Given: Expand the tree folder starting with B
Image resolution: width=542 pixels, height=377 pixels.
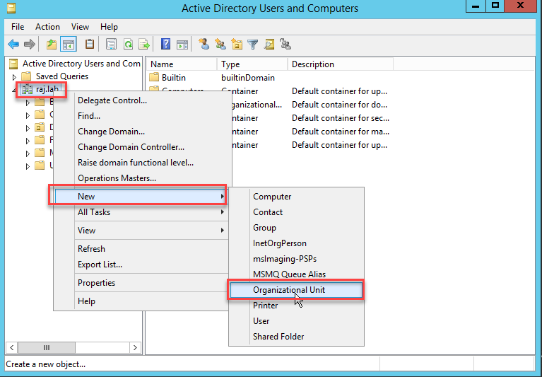Looking at the screenshot, I should 28,103.
